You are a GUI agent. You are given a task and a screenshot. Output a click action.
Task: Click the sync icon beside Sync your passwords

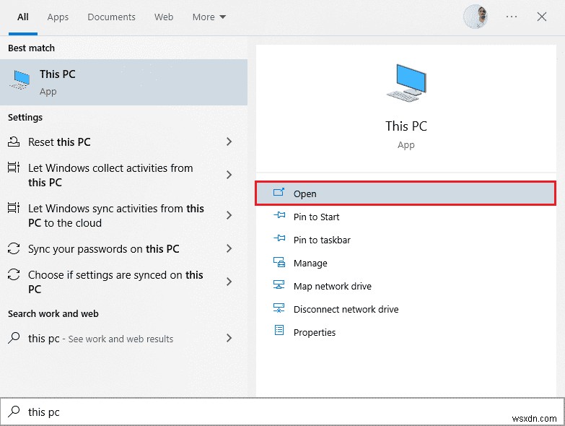pos(14,248)
